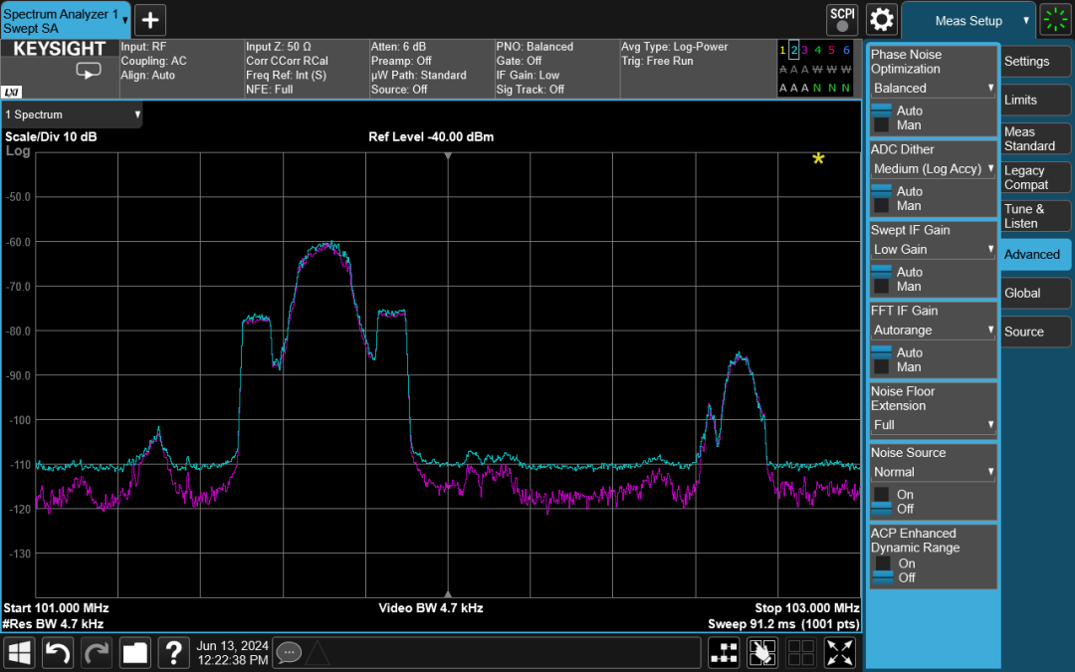Switch to the Limits tab
This screenshot has width=1075, height=672.
(1035, 100)
